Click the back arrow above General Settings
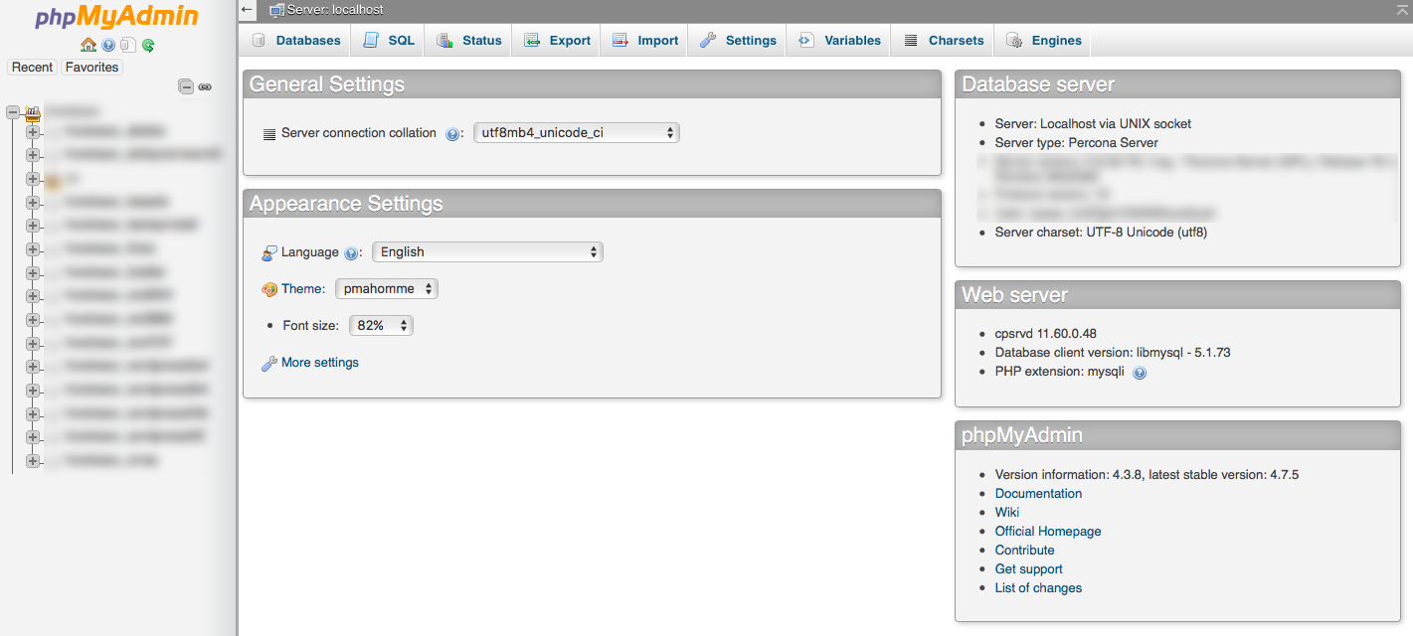The width and height of the screenshot is (1413, 636). (248, 10)
